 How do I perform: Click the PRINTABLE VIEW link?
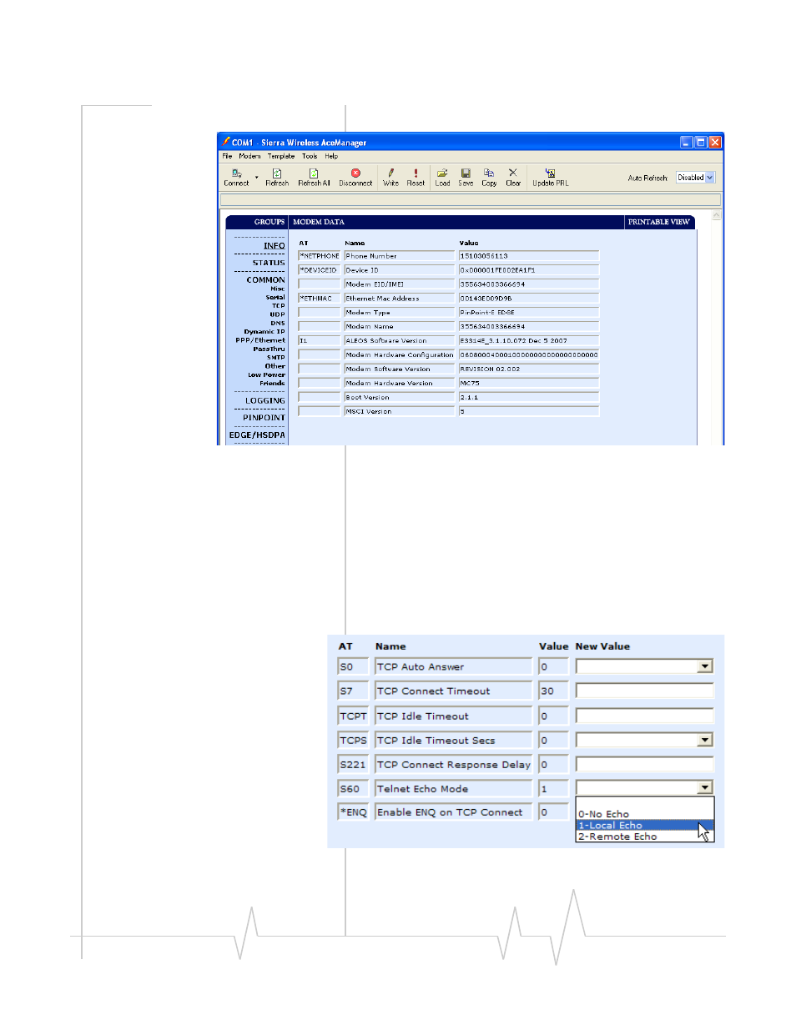[659, 222]
